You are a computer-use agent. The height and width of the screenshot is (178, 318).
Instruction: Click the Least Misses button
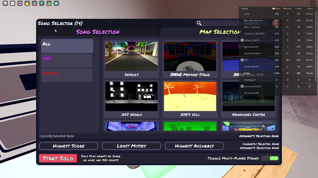coord(131,146)
